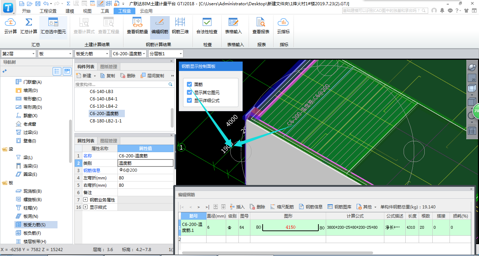Click orbit sphere icon on right toolbar
Screen dimensions: 479x256
[472, 67]
